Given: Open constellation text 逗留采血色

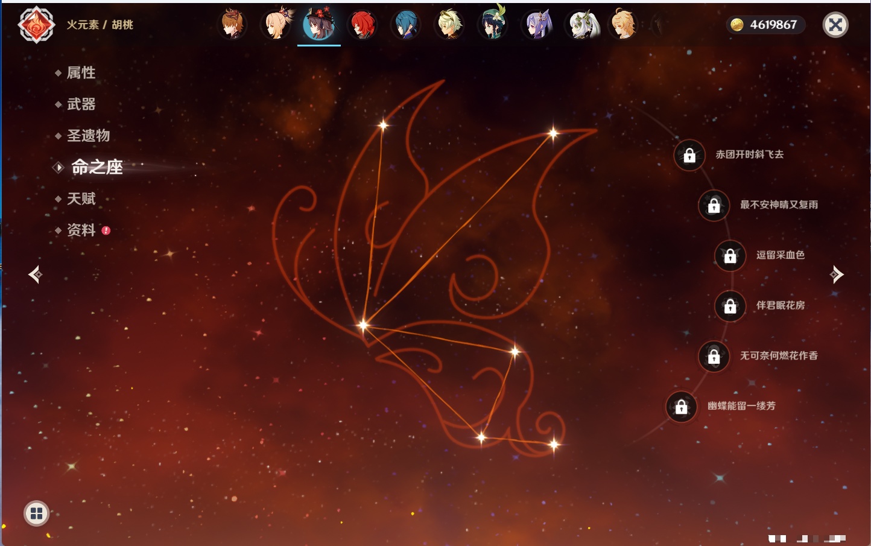Looking at the screenshot, I should tap(781, 255).
